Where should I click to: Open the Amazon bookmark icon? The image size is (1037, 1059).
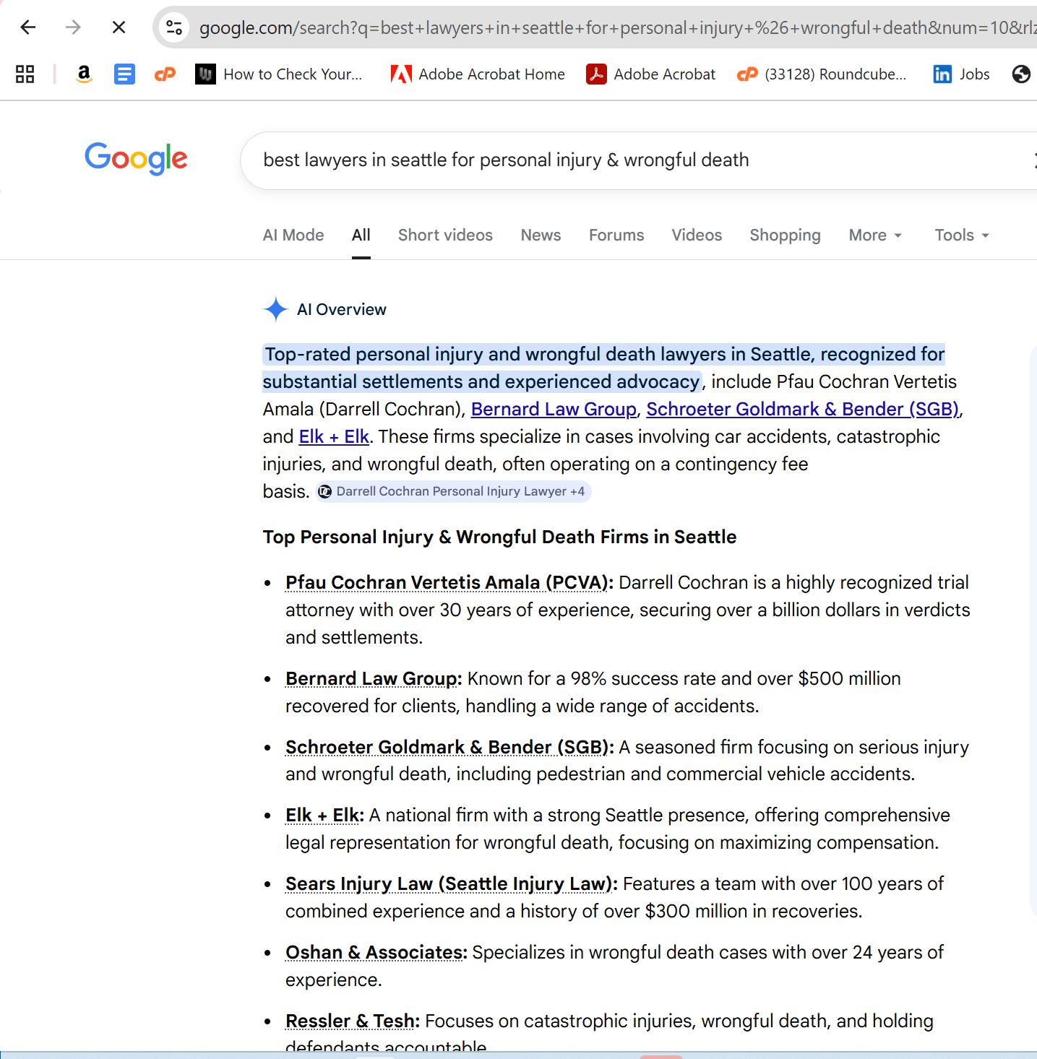(x=84, y=74)
